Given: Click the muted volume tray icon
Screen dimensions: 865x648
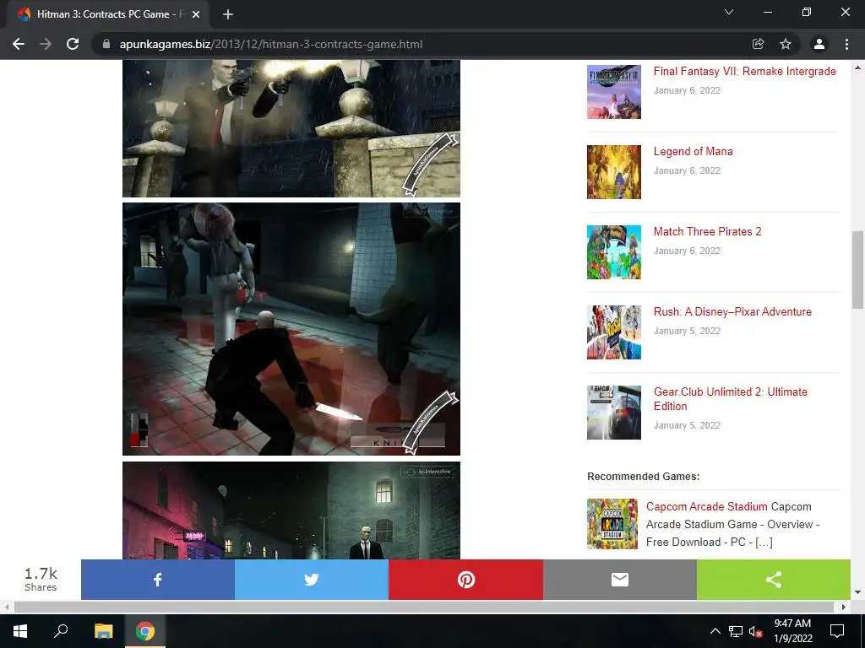Looking at the screenshot, I should click(756, 631).
